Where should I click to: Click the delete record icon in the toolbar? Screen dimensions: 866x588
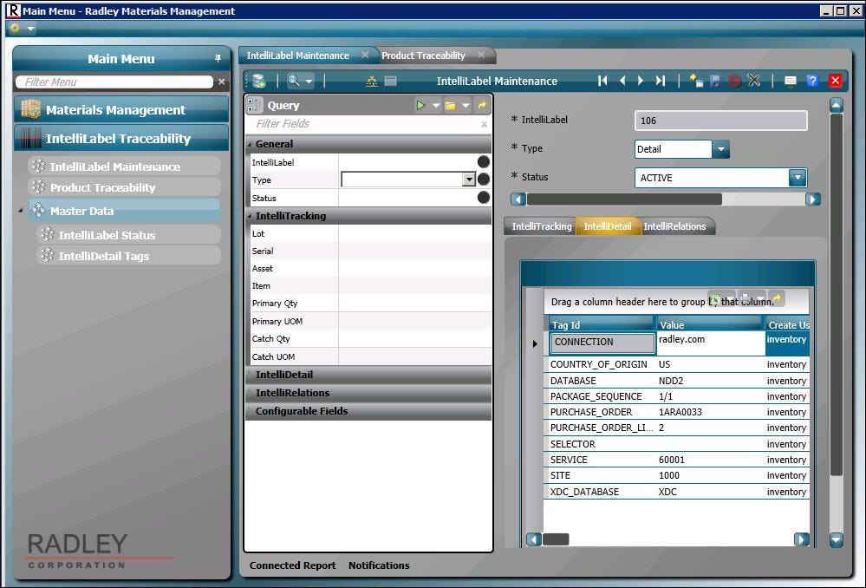(x=734, y=80)
